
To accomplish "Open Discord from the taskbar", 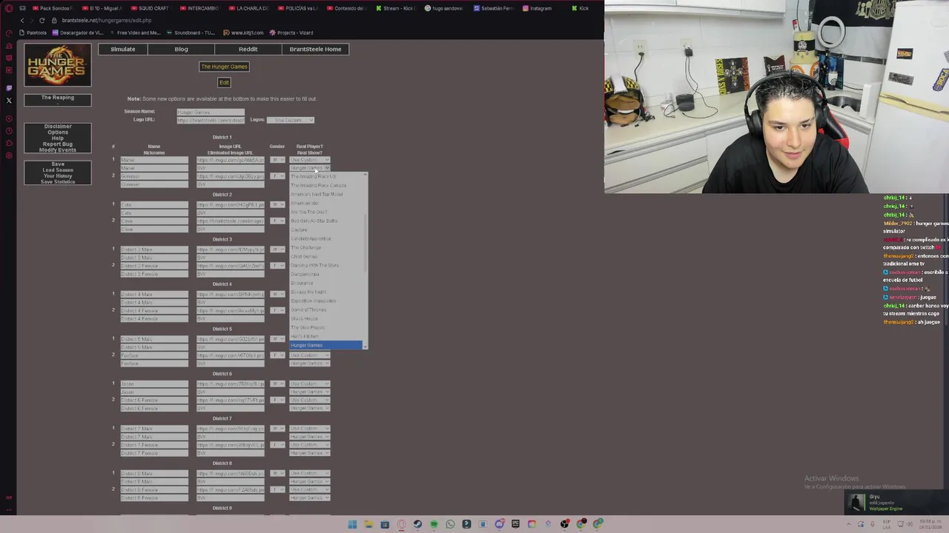I will pyautogui.click(x=499, y=524).
